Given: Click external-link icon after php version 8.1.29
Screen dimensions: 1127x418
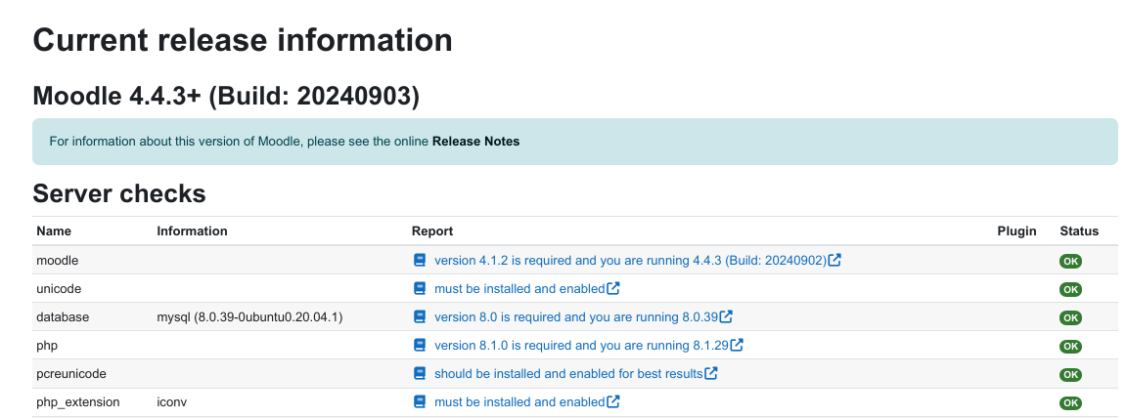Looking at the screenshot, I should [x=737, y=345].
